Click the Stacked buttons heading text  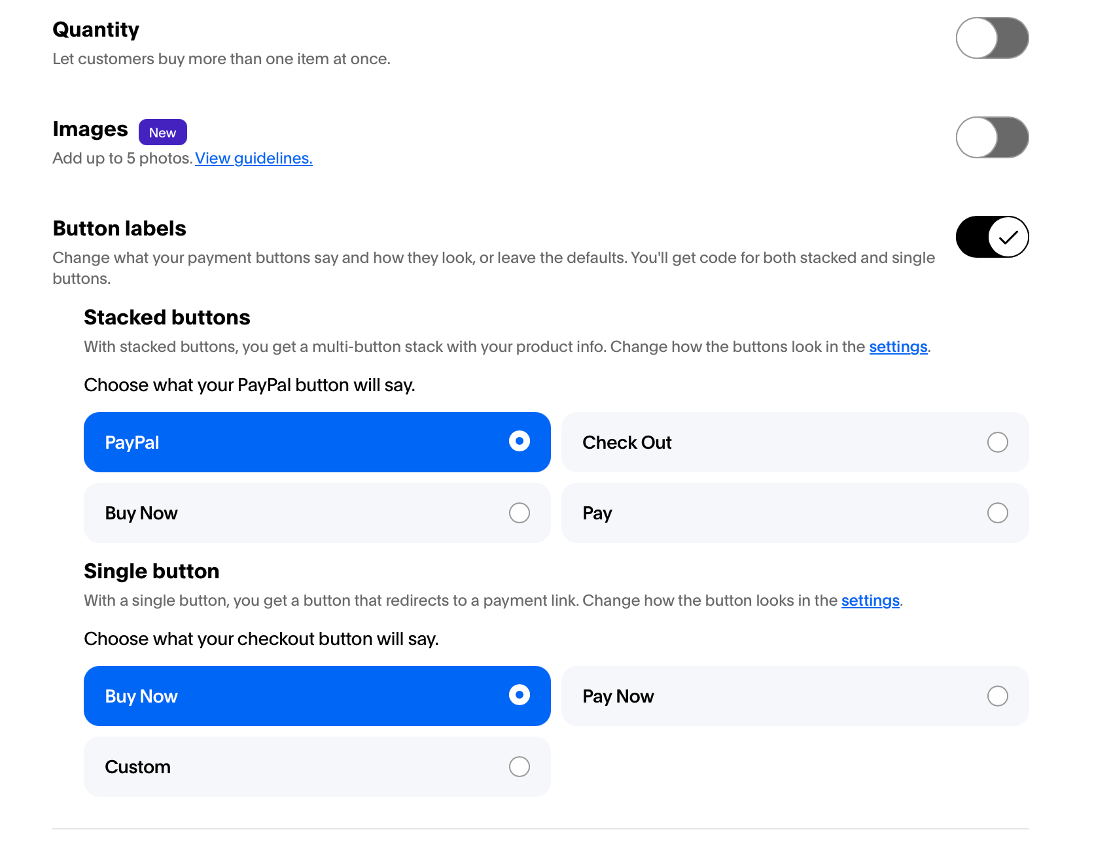coord(168,317)
